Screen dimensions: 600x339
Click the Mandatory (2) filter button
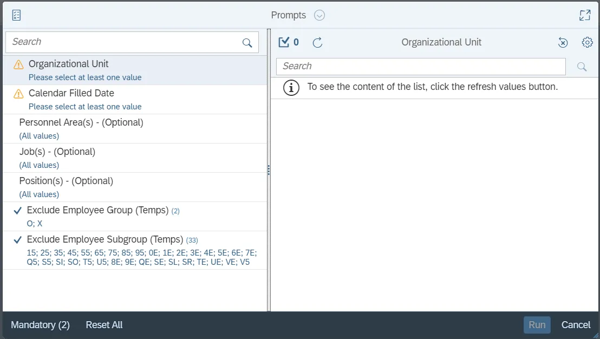click(x=41, y=325)
